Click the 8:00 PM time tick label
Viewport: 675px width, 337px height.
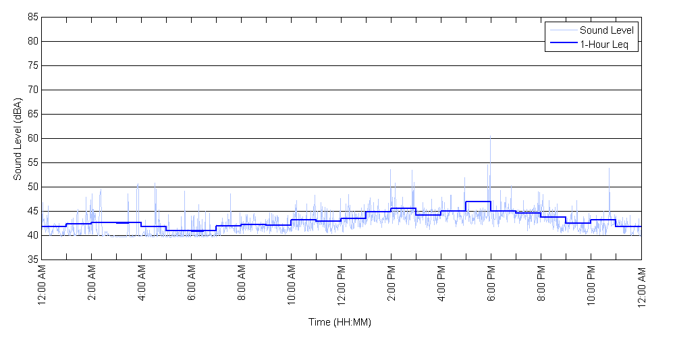point(541,286)
